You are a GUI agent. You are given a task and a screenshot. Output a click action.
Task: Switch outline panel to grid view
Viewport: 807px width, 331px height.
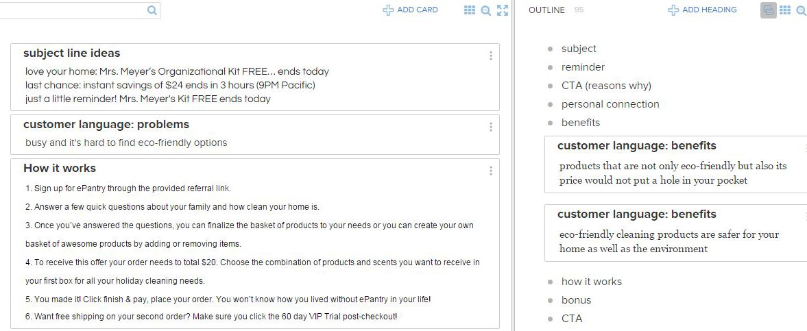click(785, 10)
